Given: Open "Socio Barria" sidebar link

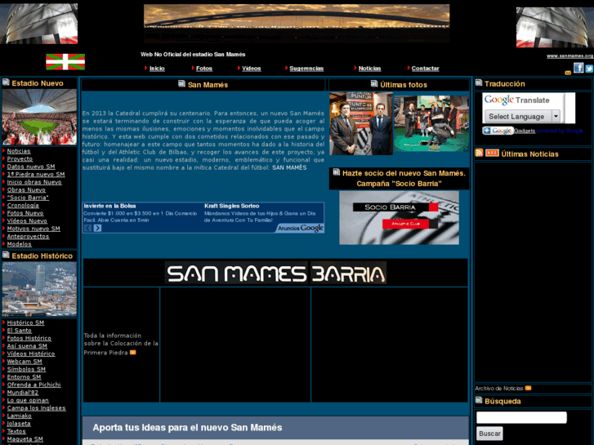Looking at the screenshot, I should point(28,198).
